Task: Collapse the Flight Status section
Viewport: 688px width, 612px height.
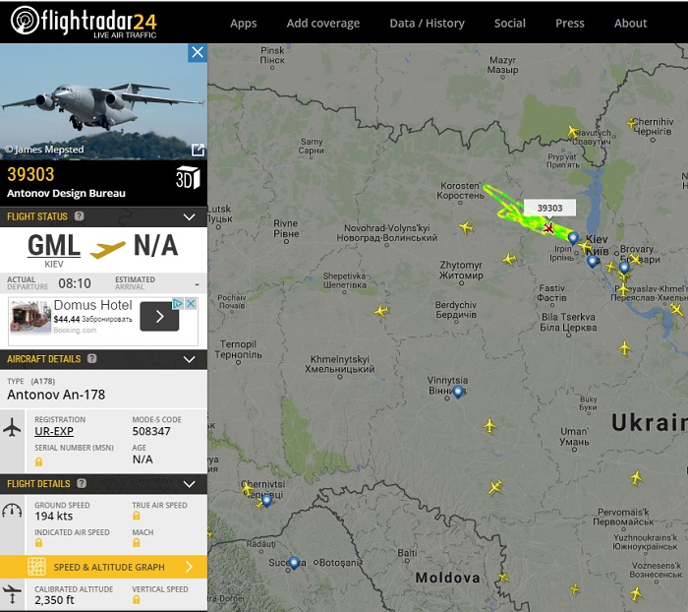Action: pyautogui.click(x=189, y=216)
